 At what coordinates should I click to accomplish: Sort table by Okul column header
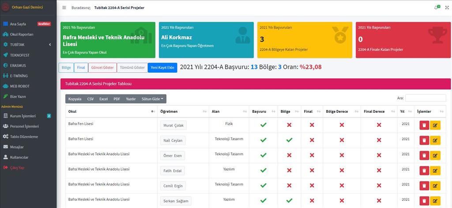(110, 111)
